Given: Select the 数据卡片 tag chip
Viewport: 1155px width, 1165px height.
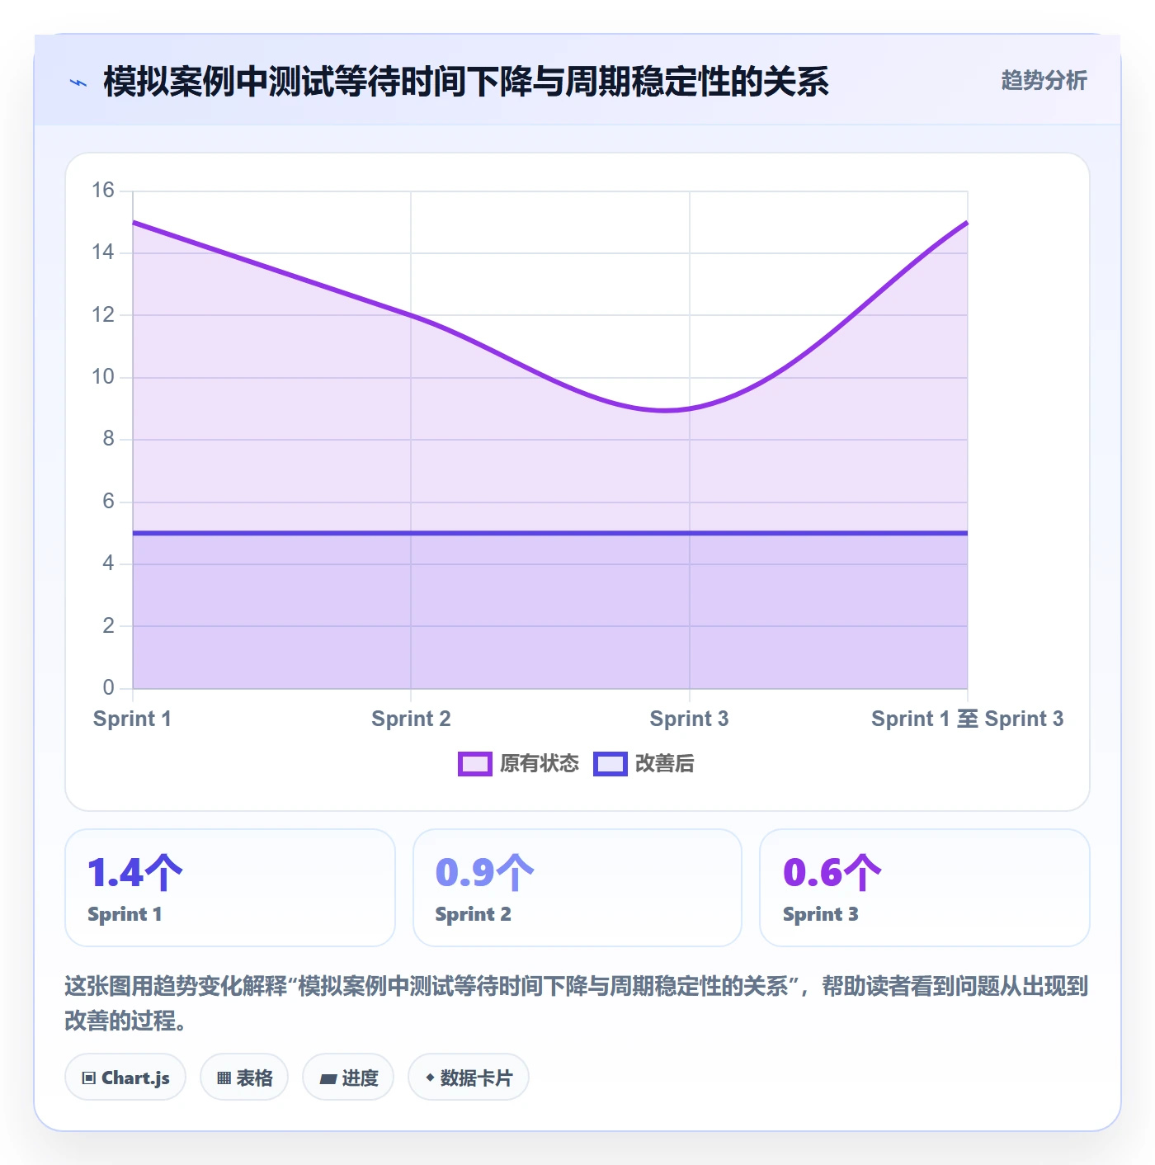Looking at the screenshot, I should (469, 1078).
